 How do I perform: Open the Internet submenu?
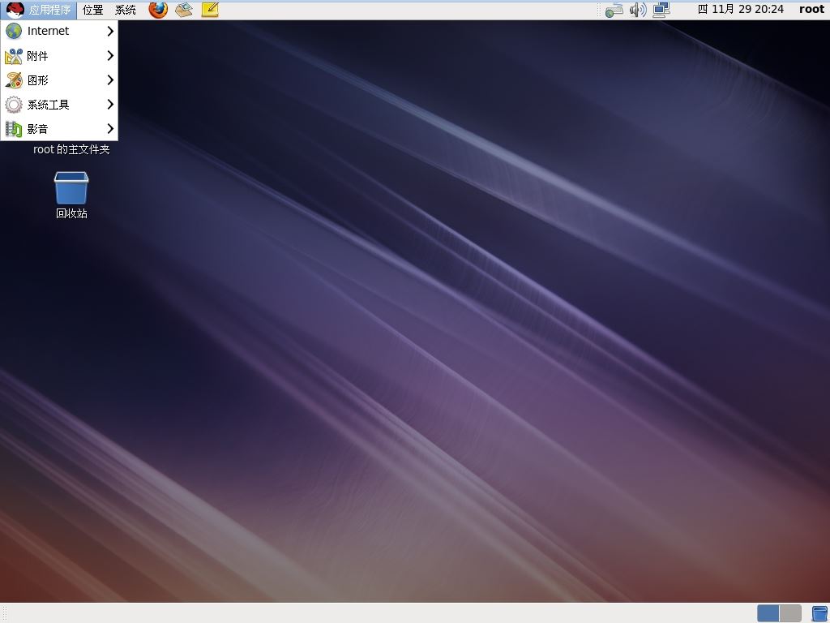tap(59, 32)
